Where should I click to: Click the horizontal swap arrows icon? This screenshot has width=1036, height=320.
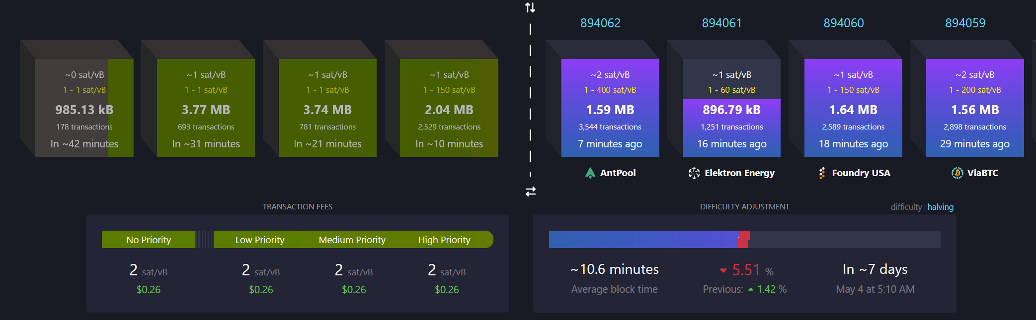click(530, 192)
